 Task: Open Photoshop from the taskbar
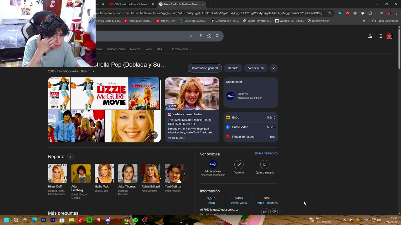[x=44, y=220]
